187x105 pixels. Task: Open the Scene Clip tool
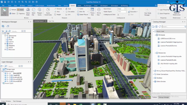(34, 12)
